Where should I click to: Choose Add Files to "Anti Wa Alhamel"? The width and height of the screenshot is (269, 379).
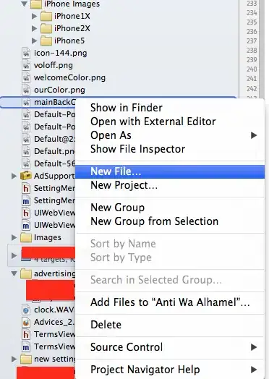click(170, 302)
